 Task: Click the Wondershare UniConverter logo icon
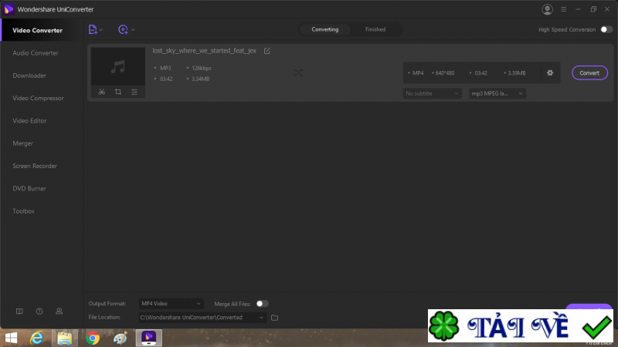coord(8,9)
